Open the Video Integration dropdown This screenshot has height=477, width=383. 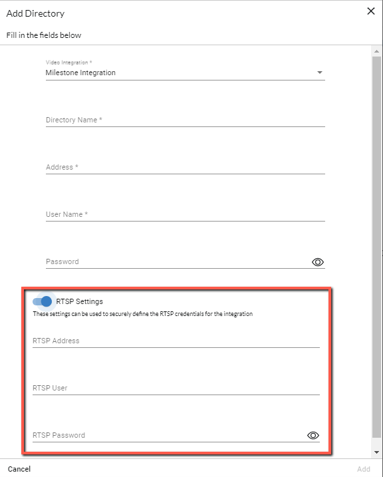(185, 73)
